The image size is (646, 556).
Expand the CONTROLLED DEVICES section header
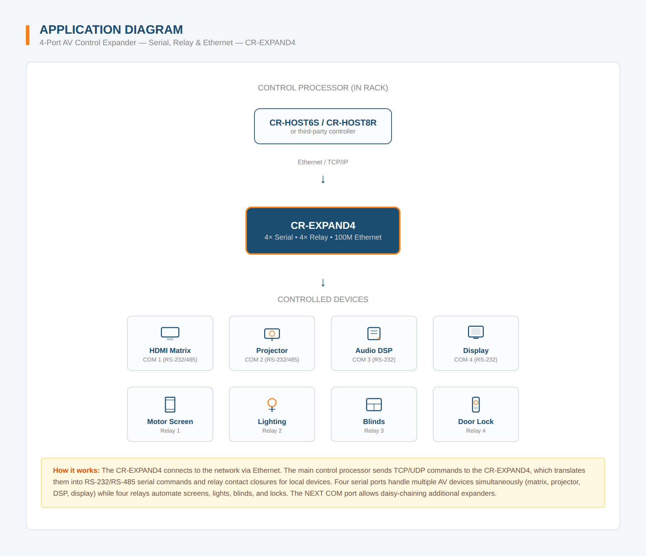click(323, 299)
